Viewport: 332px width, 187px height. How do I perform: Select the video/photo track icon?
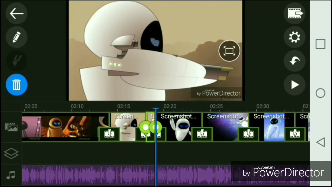click(x=11, y=127)
